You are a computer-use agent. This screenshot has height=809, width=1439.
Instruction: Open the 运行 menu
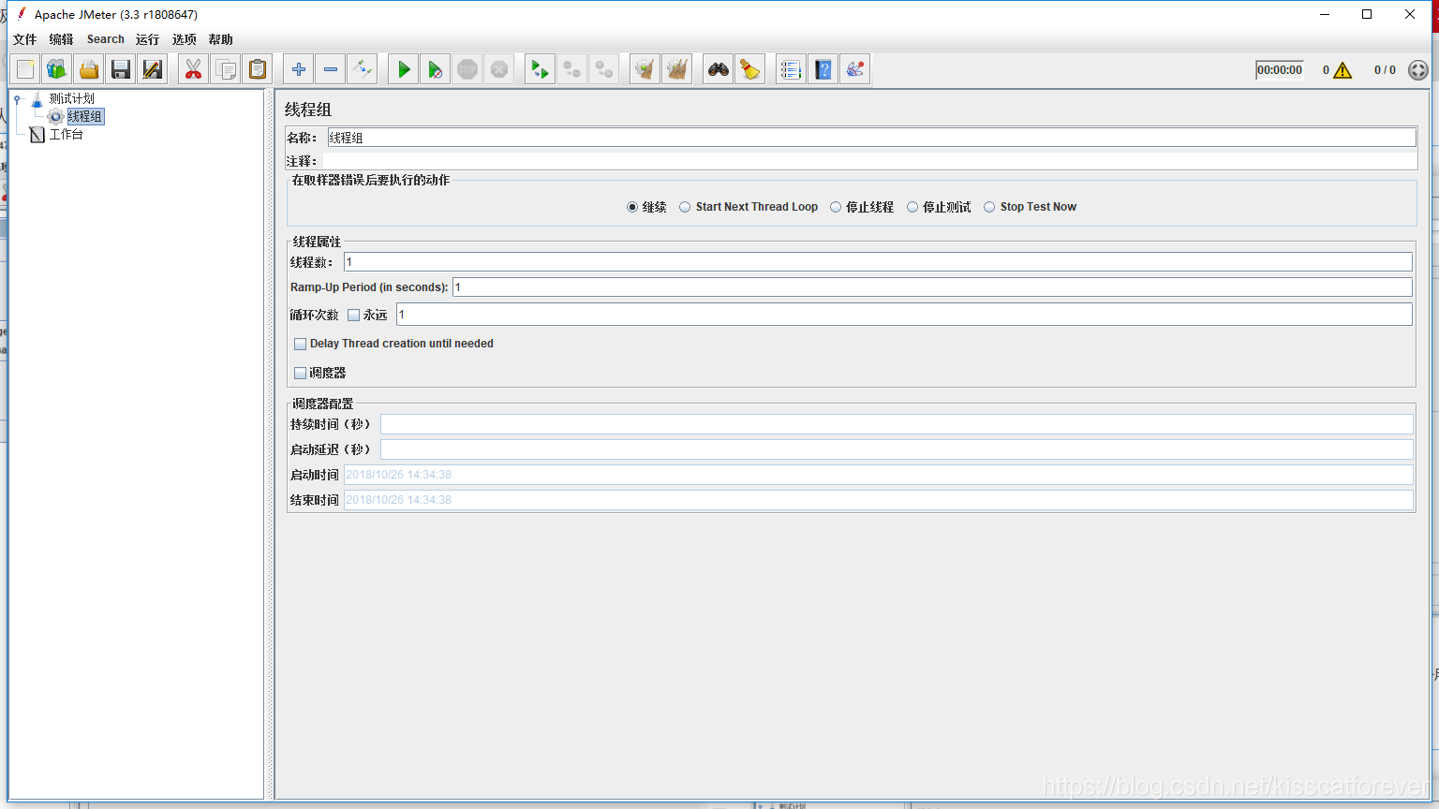tap(147, 39)
